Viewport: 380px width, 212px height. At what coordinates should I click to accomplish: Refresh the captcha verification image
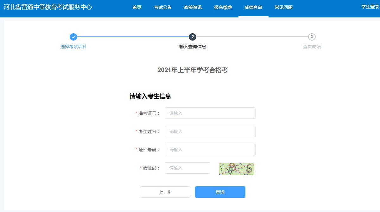pyautogui.click(x=237, y=169)
